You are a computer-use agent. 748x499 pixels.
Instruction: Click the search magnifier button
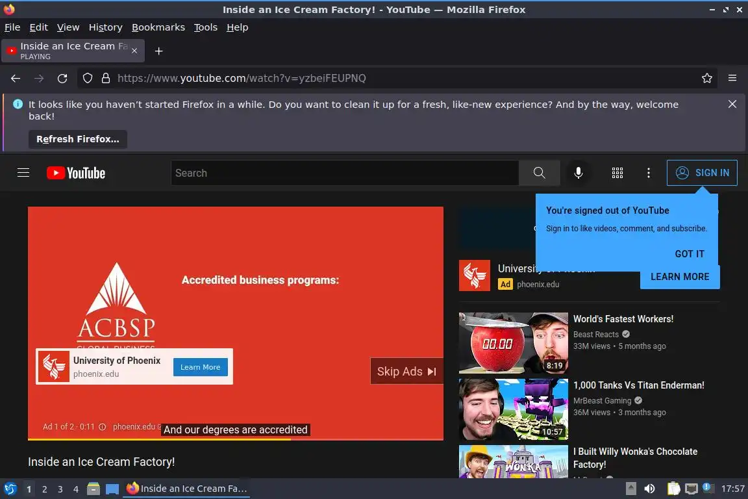point(539,173)
